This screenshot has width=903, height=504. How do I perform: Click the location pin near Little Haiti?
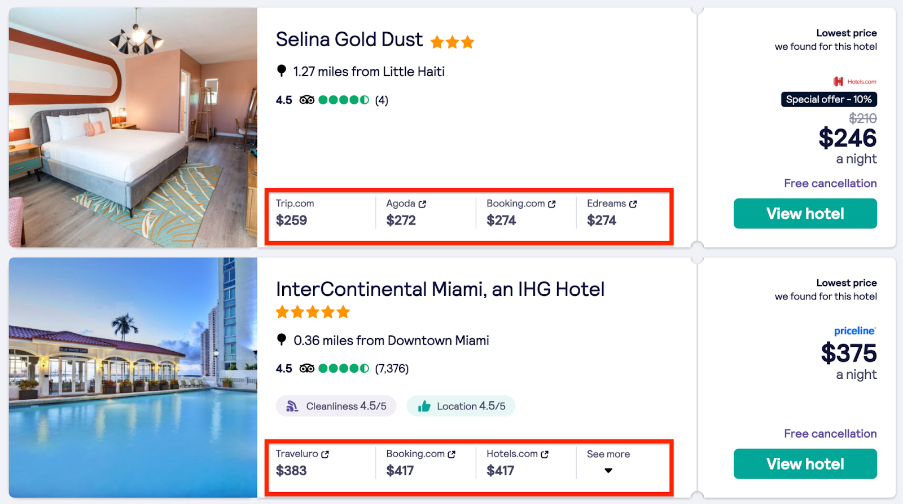pos(282,71)
